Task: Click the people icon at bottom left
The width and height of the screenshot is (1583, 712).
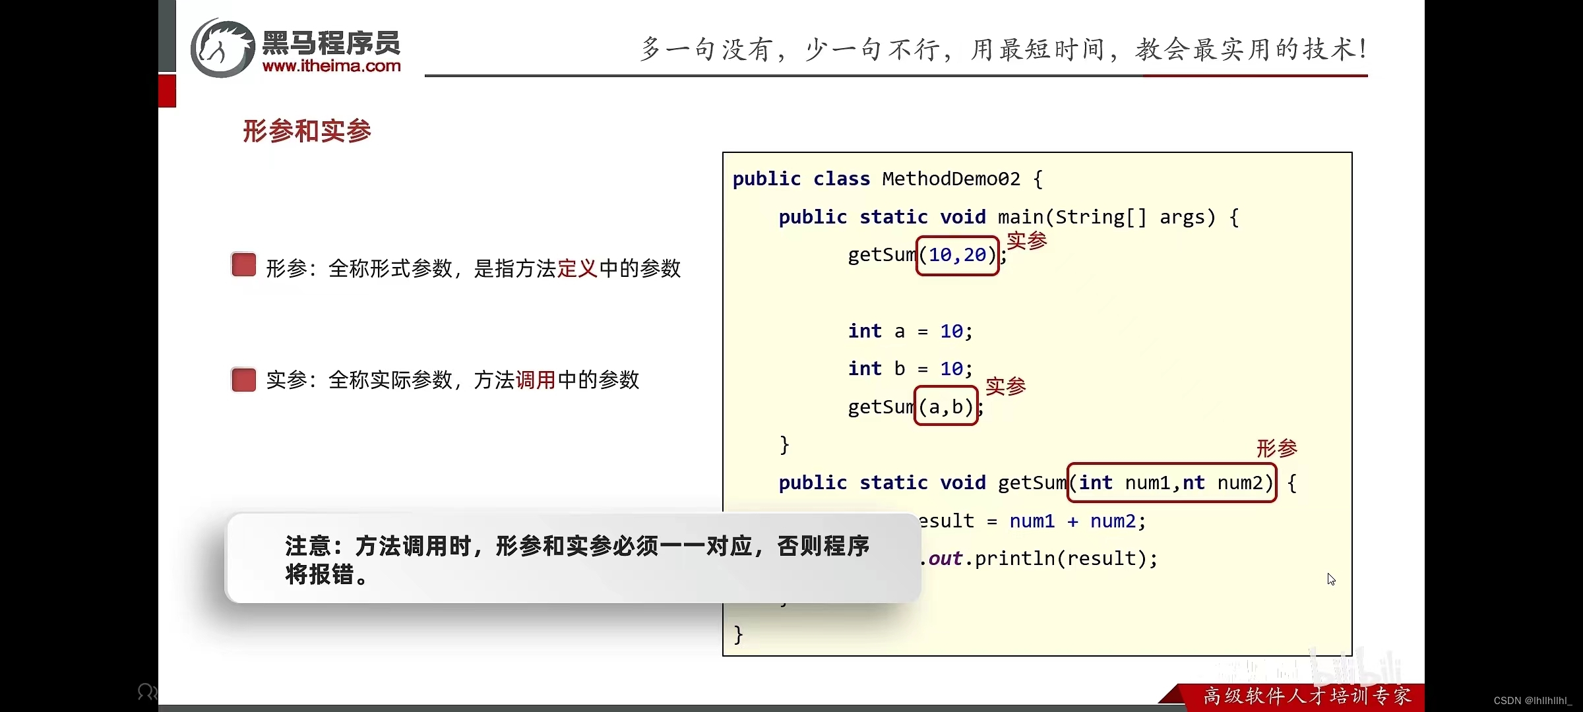Action: coord(146,692)
